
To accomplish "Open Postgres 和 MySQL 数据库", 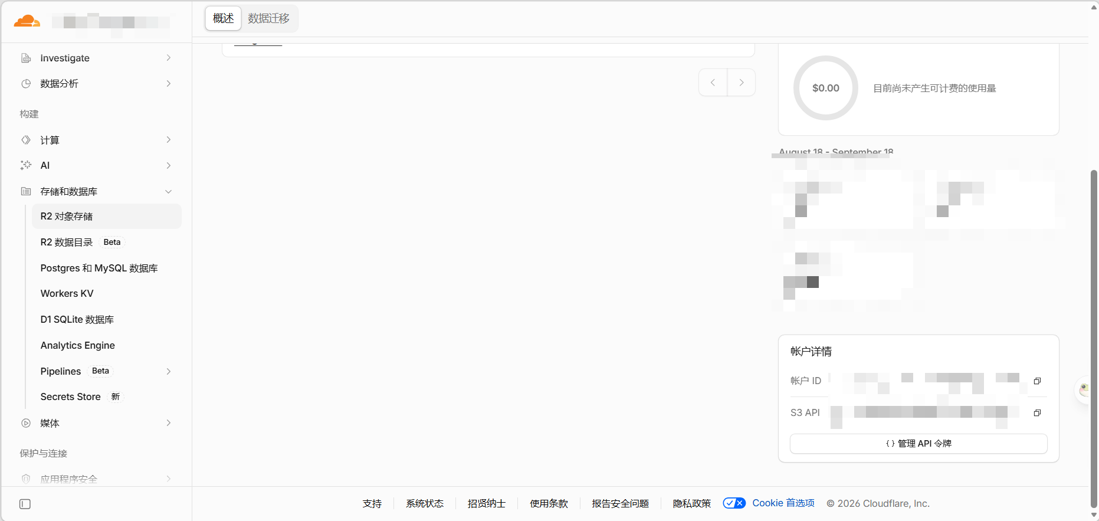I will [x=107, y=268].
